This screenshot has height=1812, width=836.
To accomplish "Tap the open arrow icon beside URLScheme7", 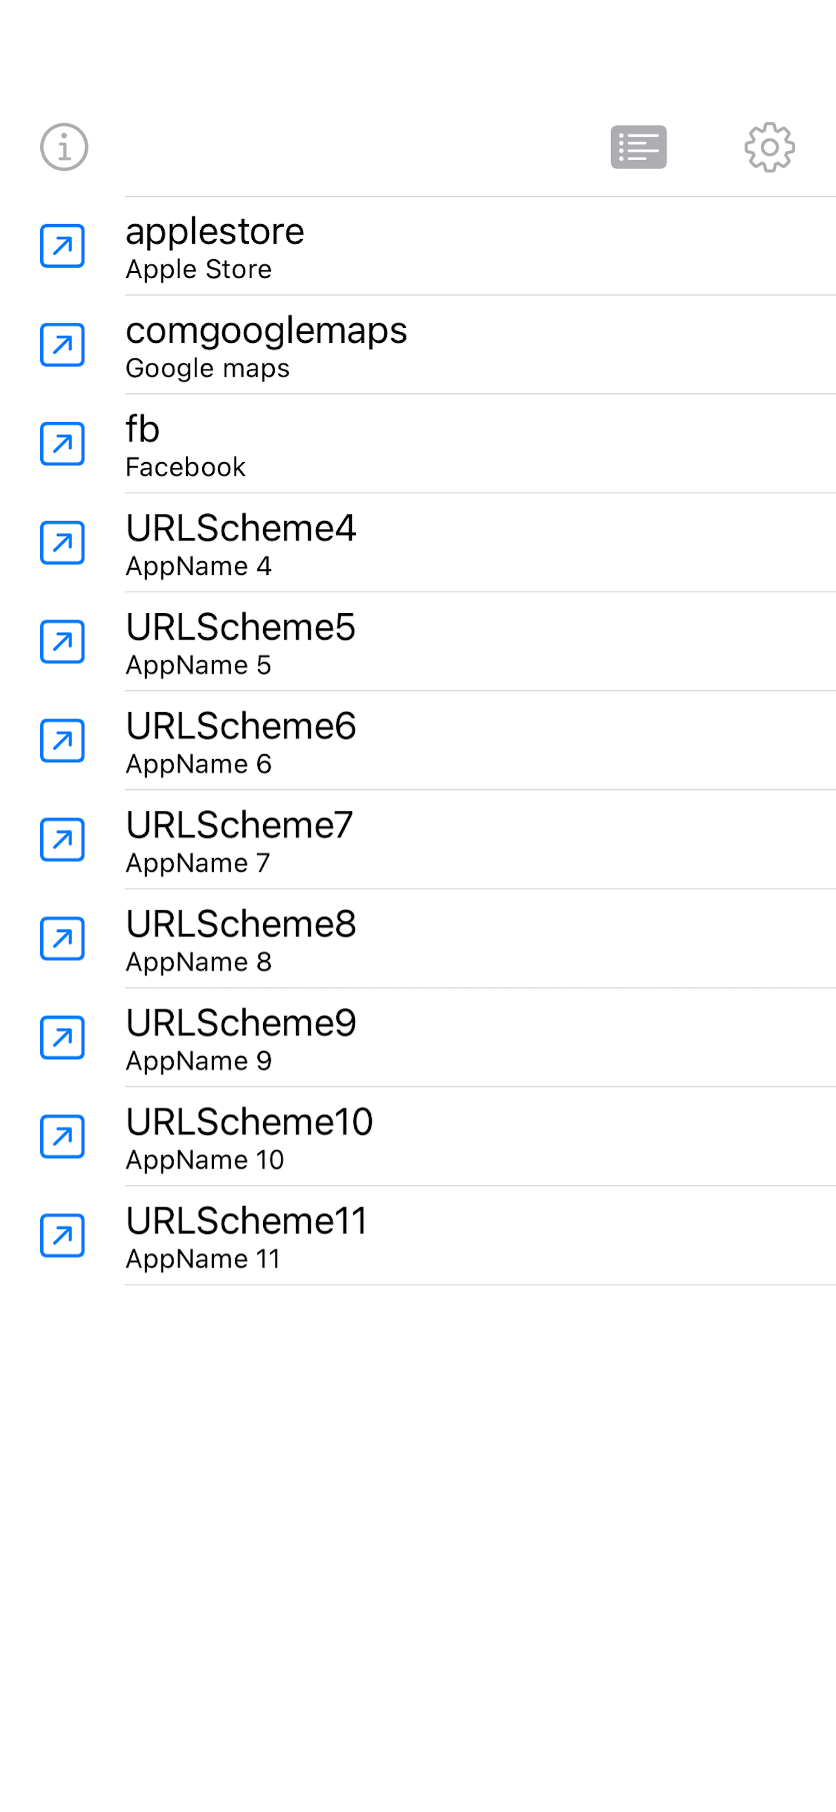I will coord(62,840).
